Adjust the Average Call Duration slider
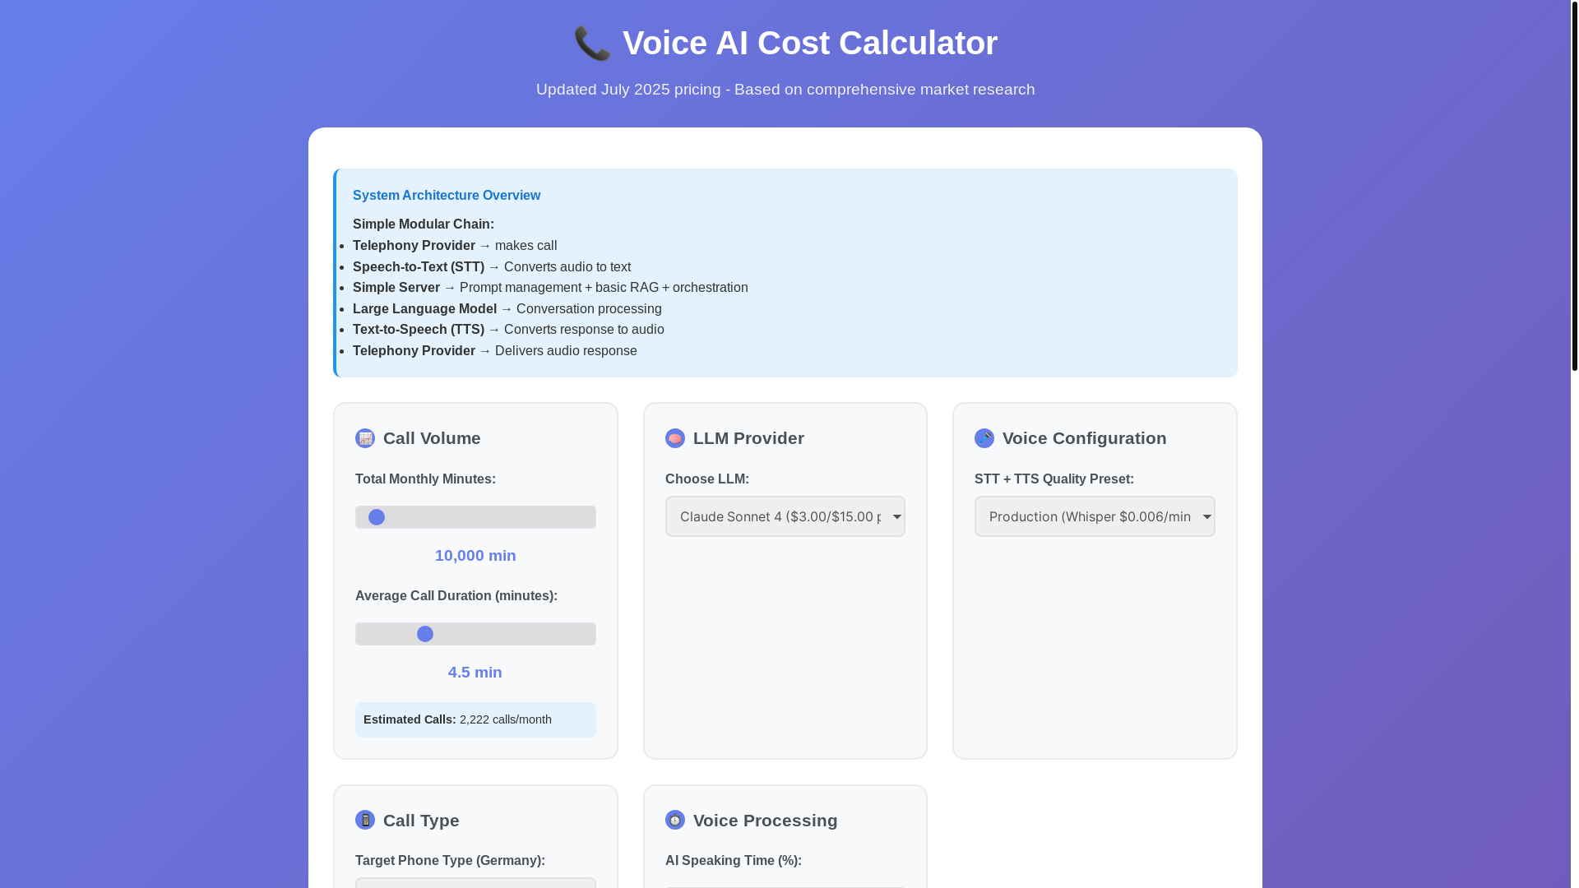 [475, 634]
